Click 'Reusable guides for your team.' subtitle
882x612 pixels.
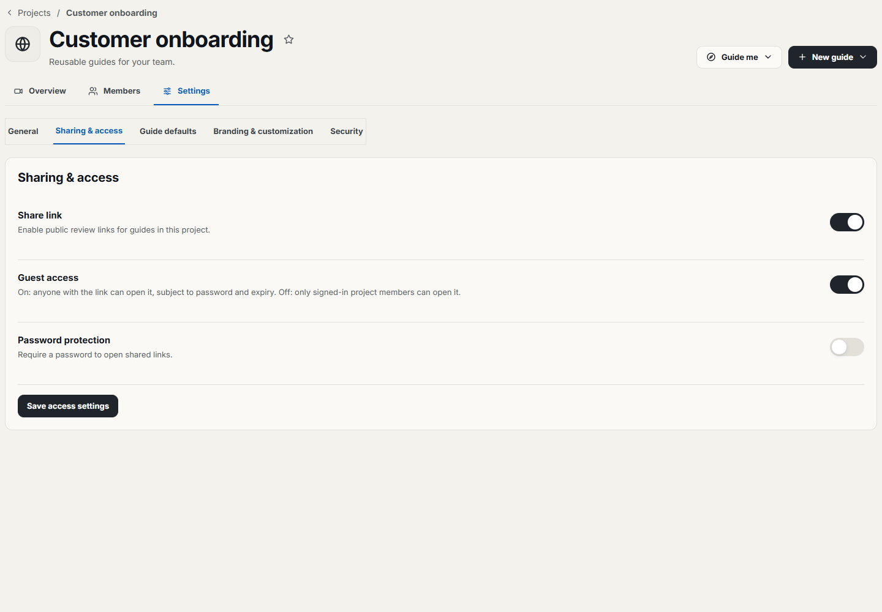click(112, 62)
